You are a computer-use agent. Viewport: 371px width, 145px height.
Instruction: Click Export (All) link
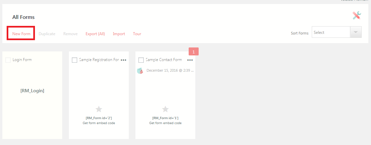[x=95, y=34]
